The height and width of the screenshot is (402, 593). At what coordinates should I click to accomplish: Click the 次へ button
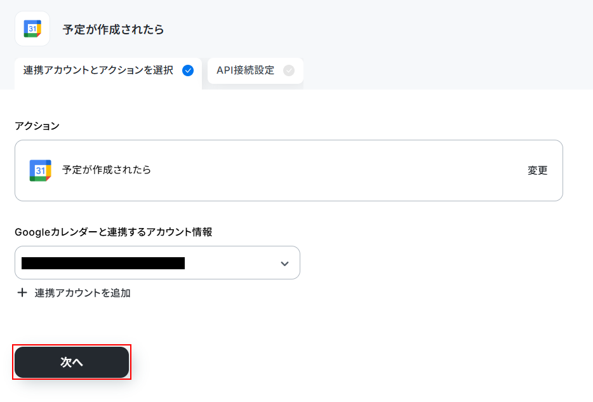tap(72, 362)
